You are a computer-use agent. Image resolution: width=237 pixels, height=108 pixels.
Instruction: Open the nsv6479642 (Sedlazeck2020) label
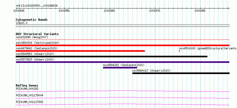37,48
